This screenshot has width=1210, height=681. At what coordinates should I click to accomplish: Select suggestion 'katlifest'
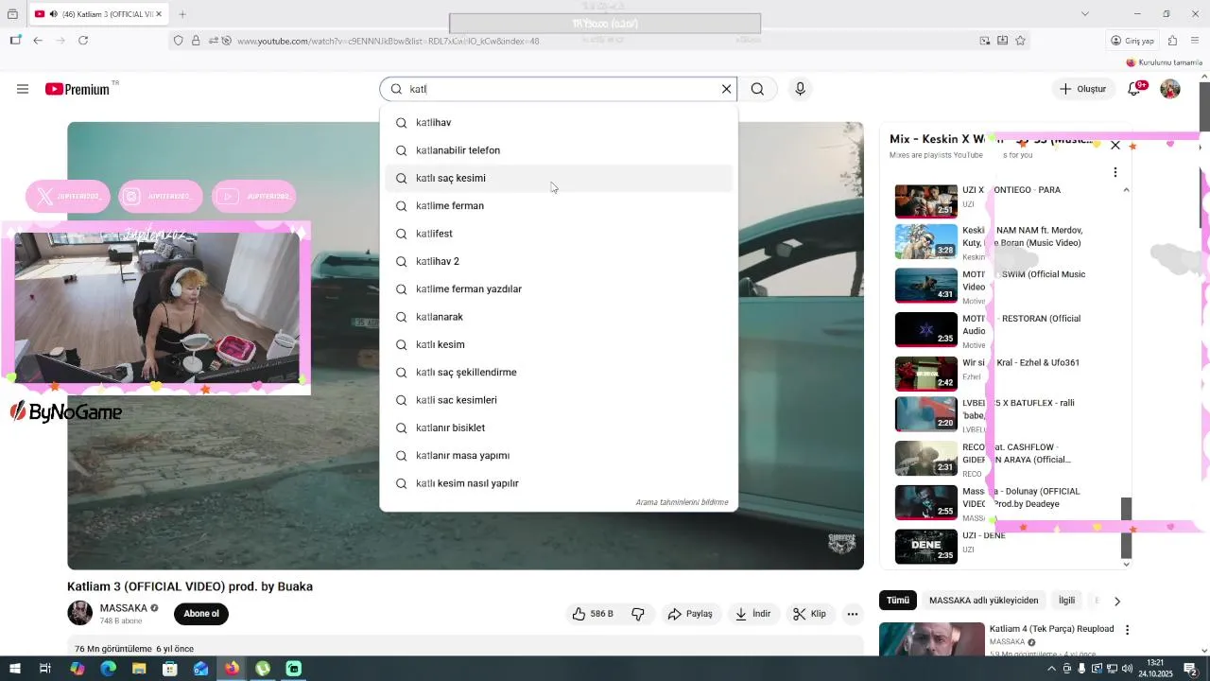559,234
